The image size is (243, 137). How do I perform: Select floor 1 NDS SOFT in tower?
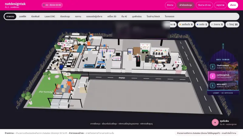point(223,86)
